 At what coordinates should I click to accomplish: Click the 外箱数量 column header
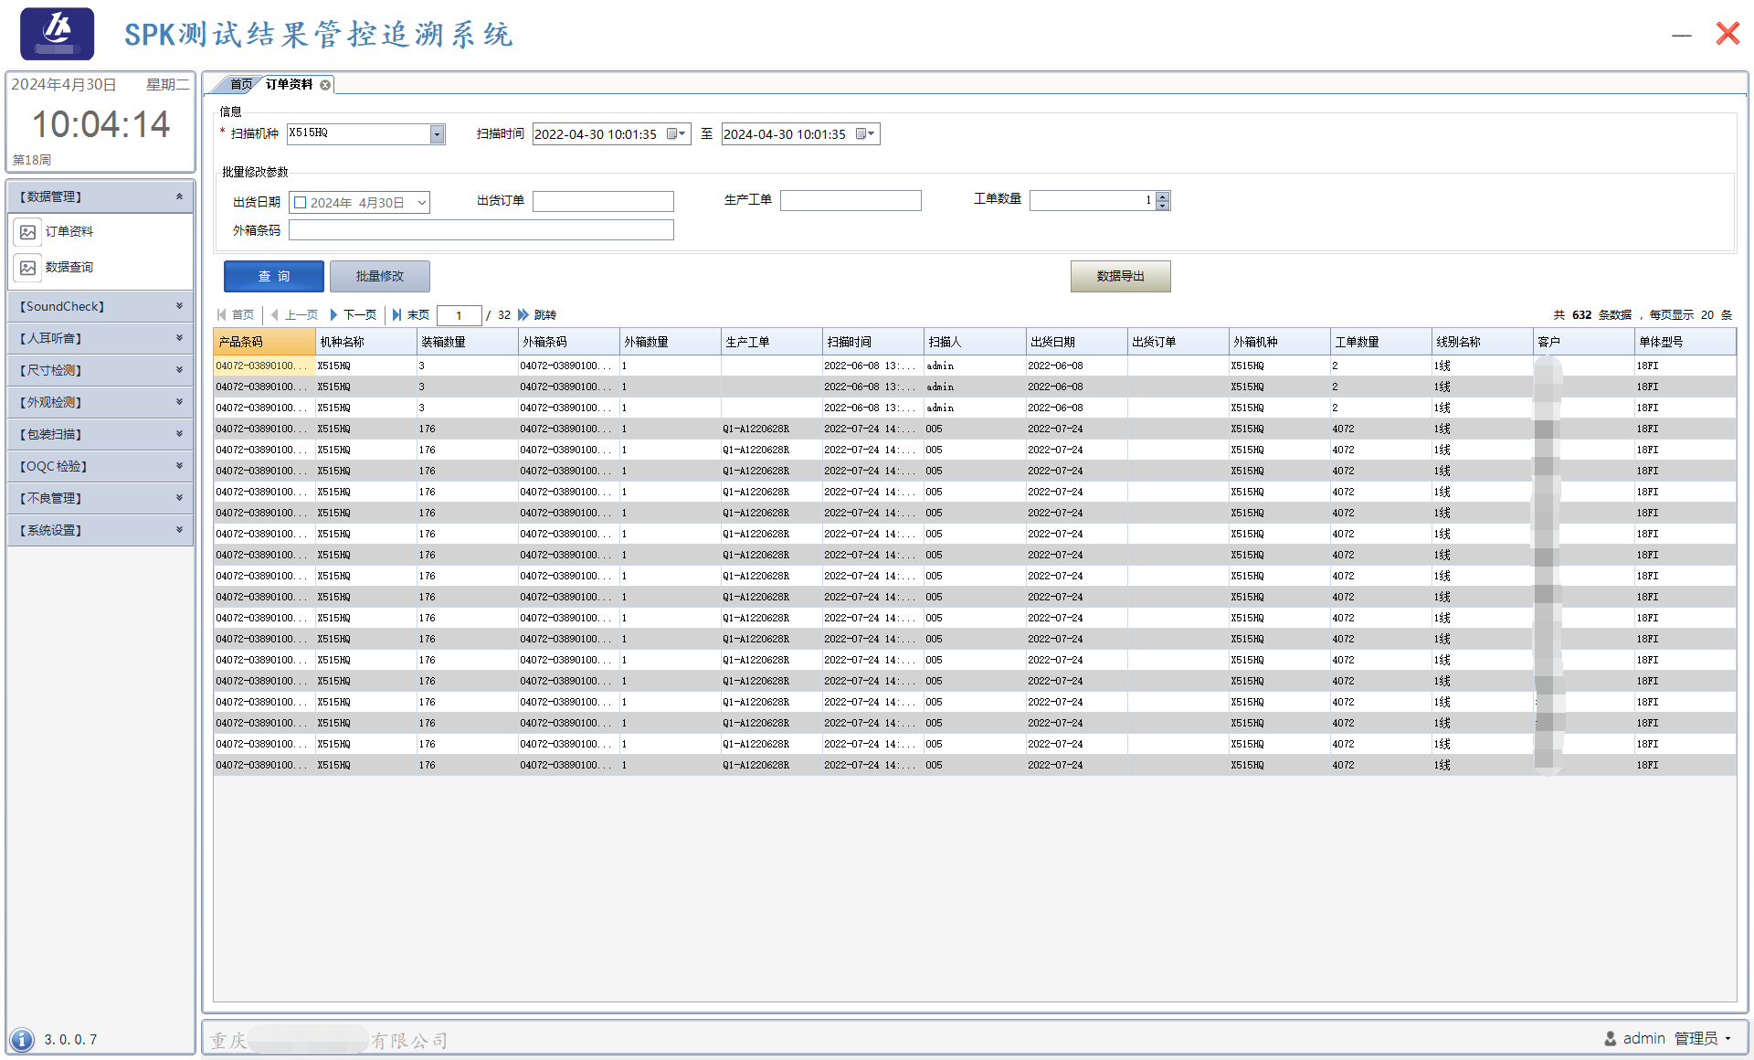coord(671,342)
